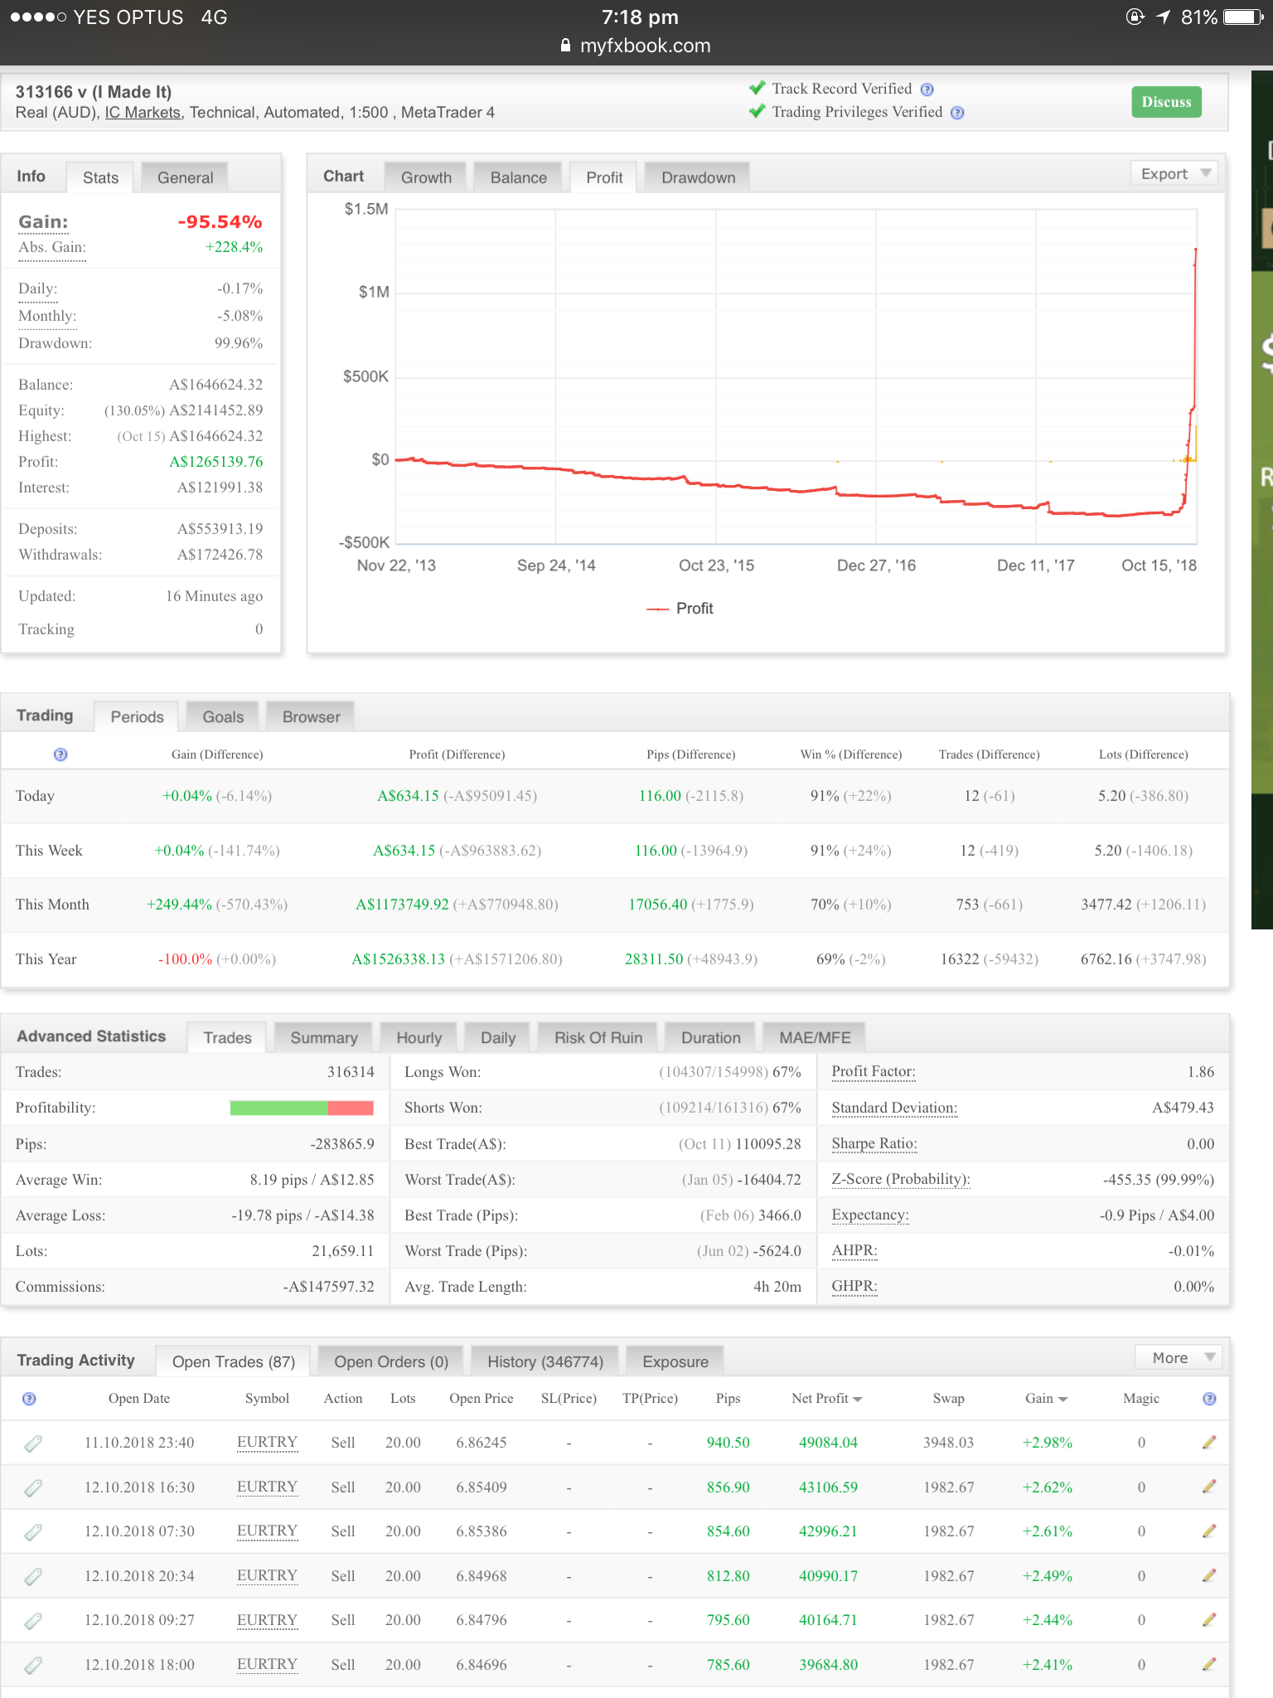Click the tag icon for 12.10.2018 09:27 trade
The width and height of the screenshot is (1273, 1698).
(33, 1621)
